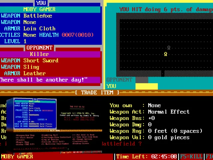
Task: Click the Killer opponent name bar
Action: tap(50, 54)
